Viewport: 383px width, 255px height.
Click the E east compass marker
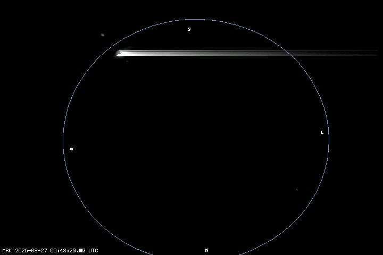(x=322, y=132)
